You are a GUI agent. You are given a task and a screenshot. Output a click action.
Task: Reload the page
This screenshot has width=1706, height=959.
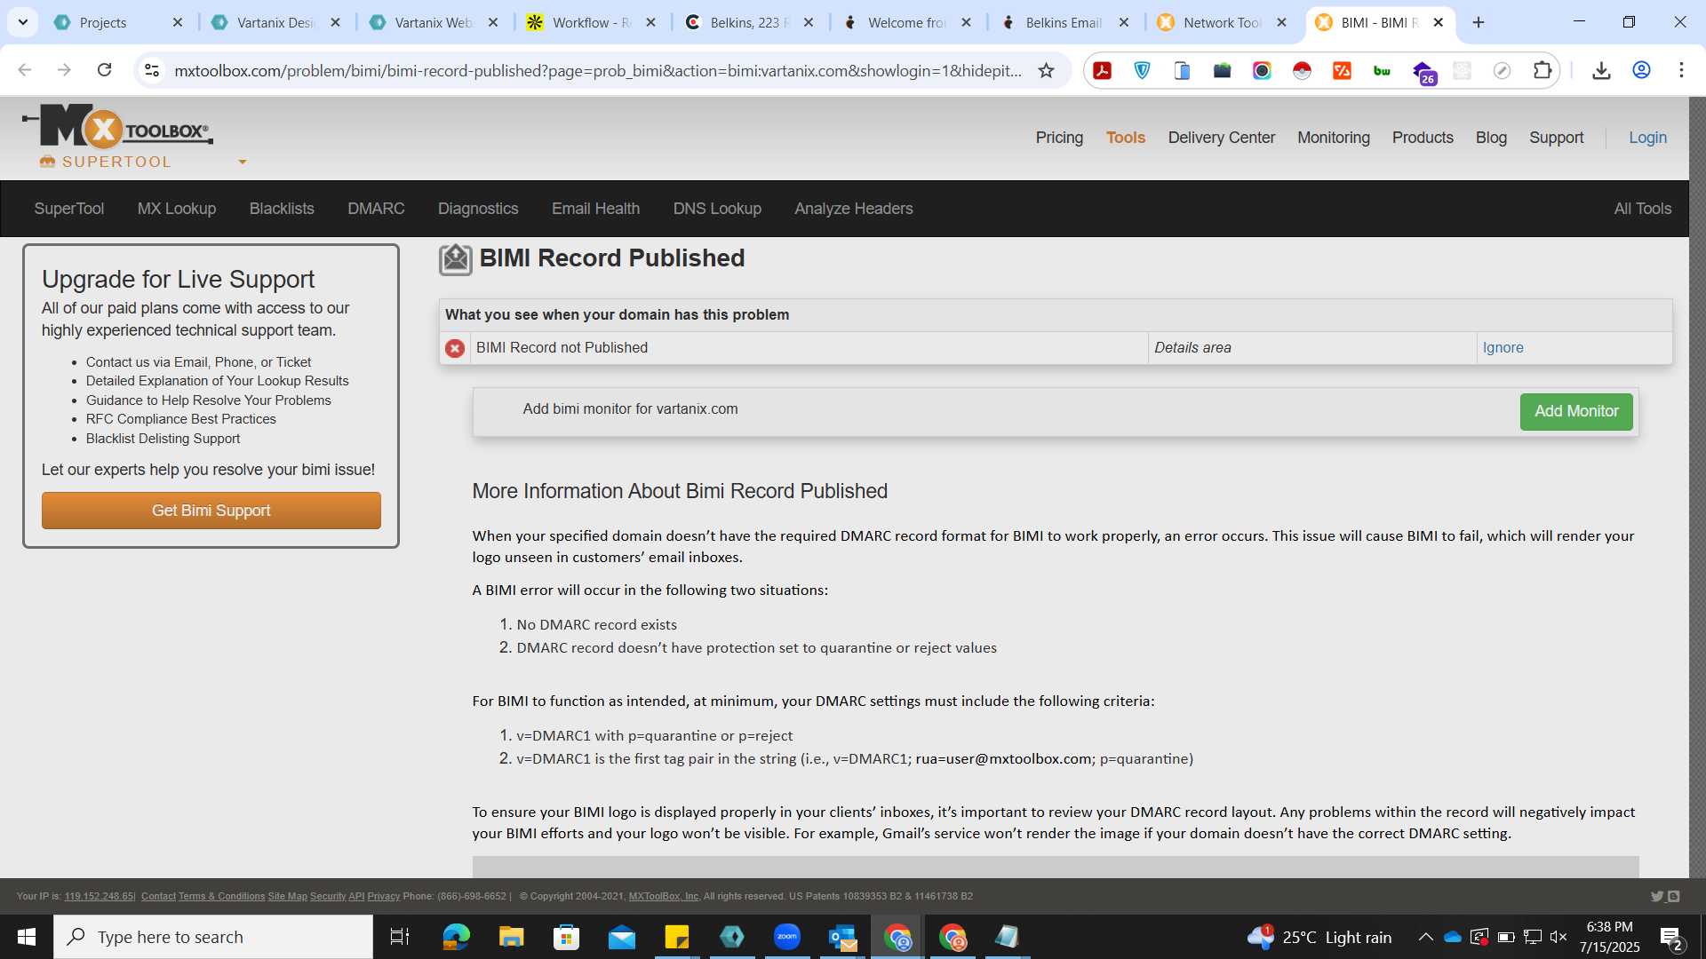click(x=104, y=70)
